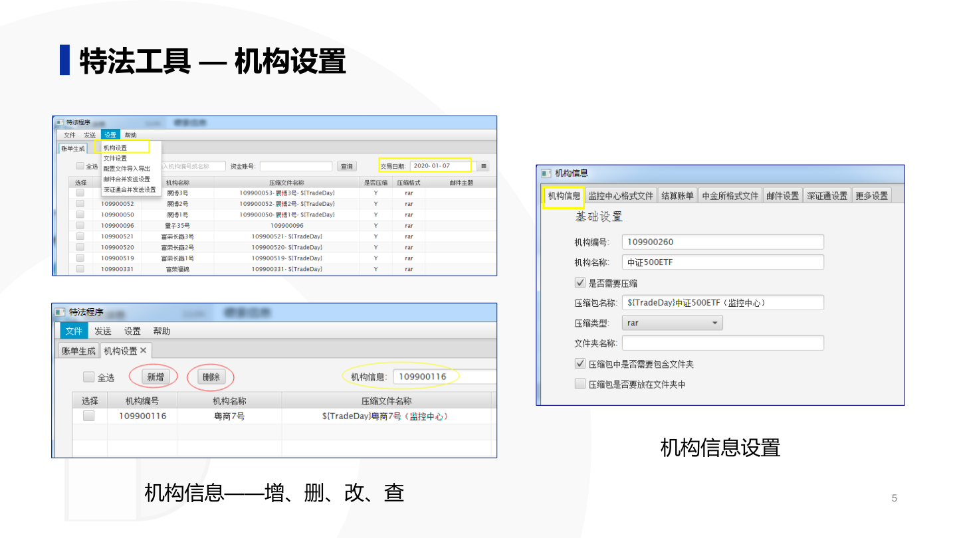This screenshot has height=538, width=957.
Task: Focus the empty 文件夹名称 field
Action: click(x=723, y=343)
